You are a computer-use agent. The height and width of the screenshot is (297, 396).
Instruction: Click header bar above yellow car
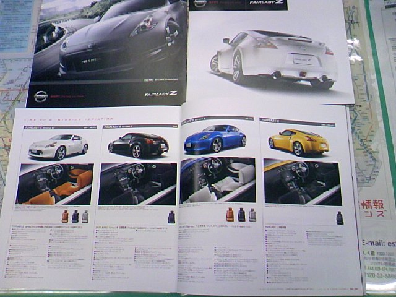[x=297, y=122]
